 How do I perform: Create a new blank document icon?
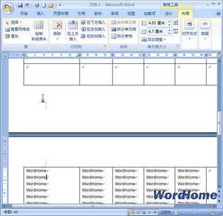(x=44, y=5)
